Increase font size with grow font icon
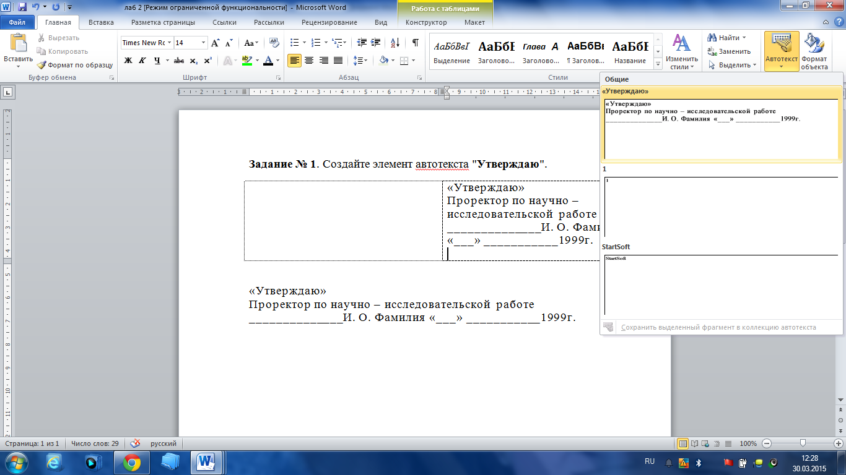This screenshot has height=475, width=846. click(x=216, y=43)
